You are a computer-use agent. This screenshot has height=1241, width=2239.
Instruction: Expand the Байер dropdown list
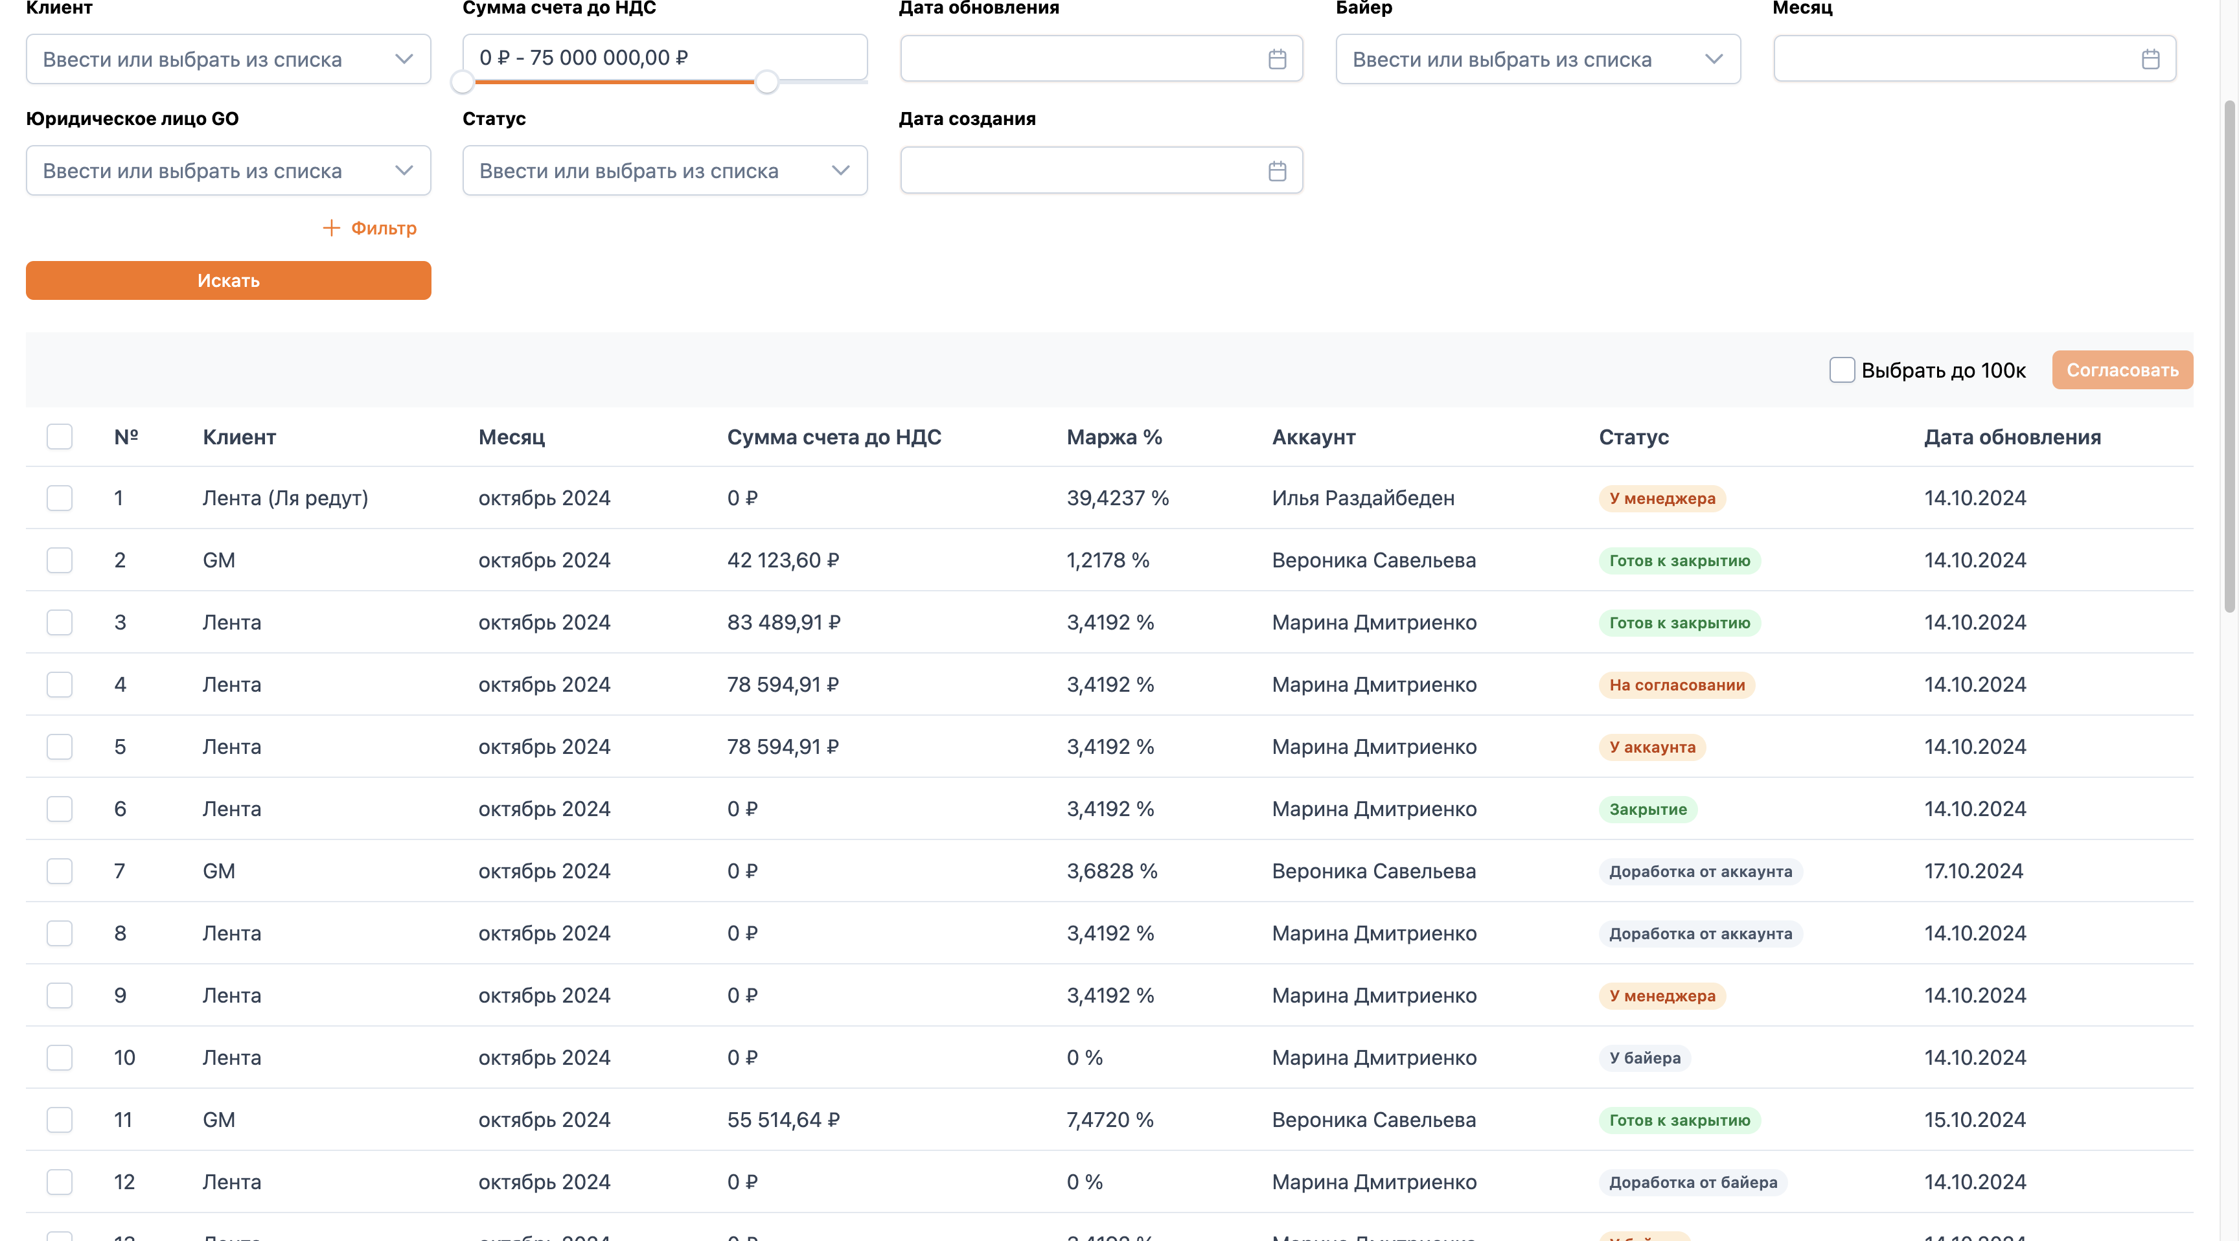point(1537,59)
